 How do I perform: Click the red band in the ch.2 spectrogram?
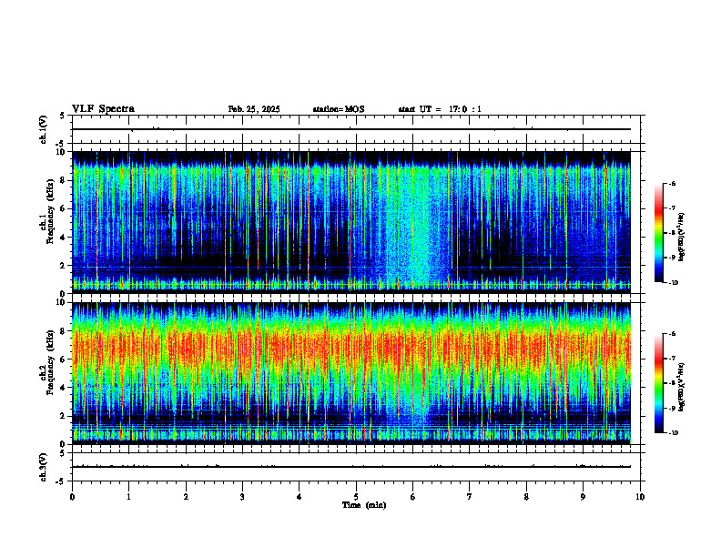pyautogui.click(x=351, y=347)
